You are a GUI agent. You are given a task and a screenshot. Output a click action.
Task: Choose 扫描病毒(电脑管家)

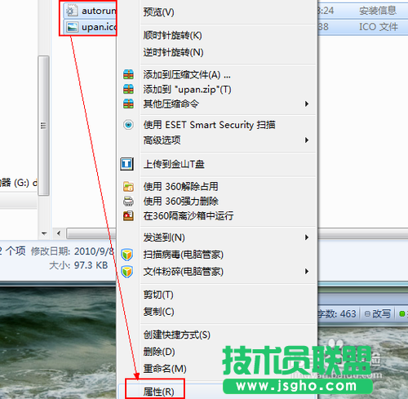(x=184, y=255)
